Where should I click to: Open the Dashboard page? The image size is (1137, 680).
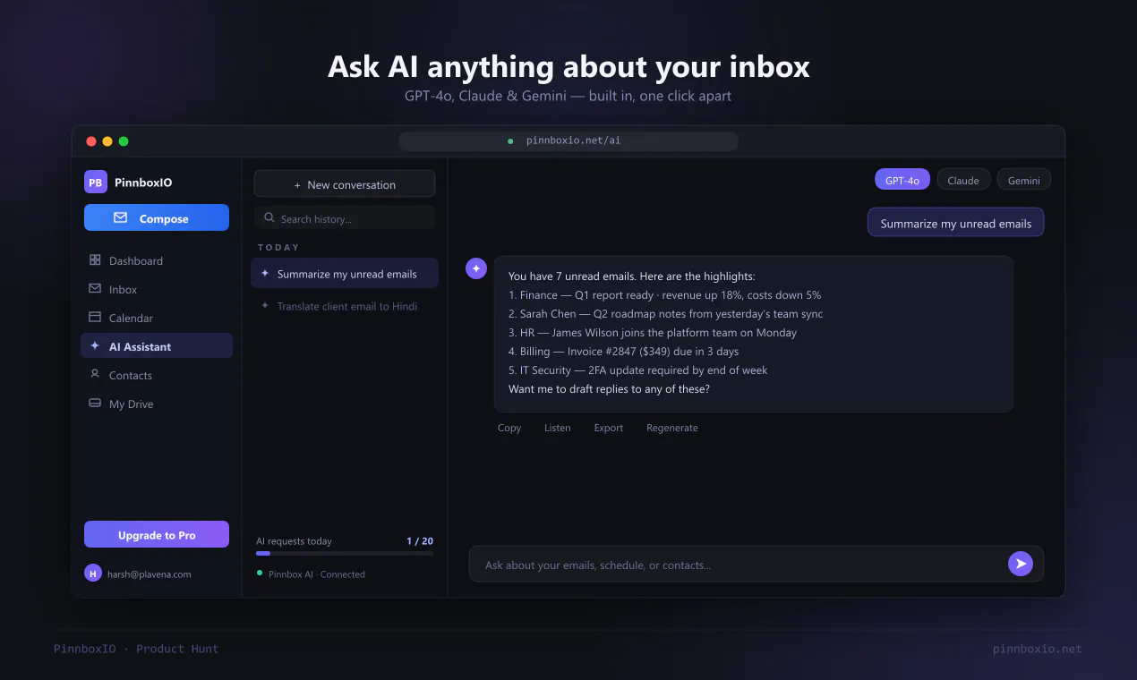[x=157, y=260]
